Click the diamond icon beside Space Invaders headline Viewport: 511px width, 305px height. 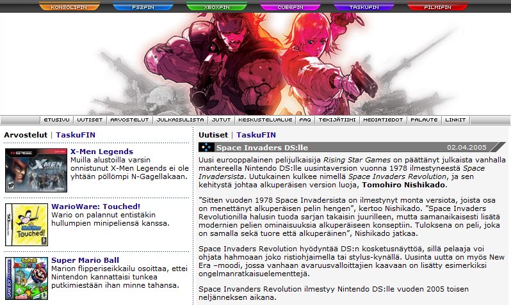tap(207, 148)
